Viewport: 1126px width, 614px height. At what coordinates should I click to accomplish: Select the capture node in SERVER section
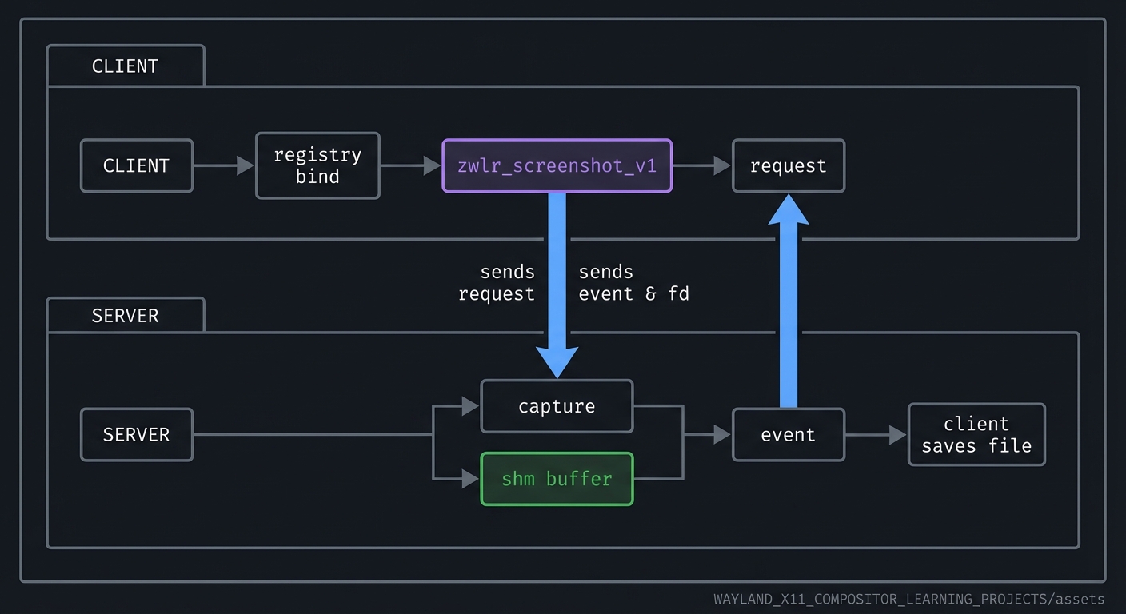[557, 406]
